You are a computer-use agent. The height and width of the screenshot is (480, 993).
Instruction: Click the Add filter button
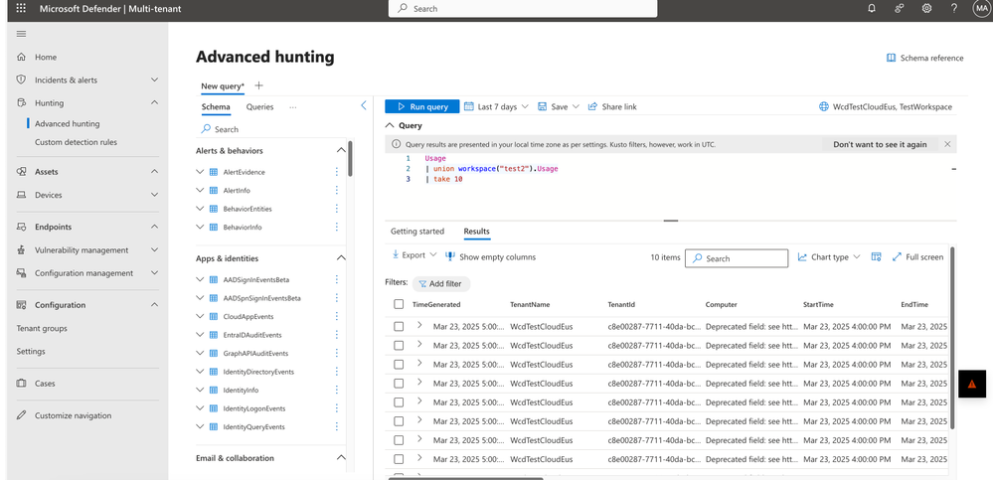click(x=441, y=283)
